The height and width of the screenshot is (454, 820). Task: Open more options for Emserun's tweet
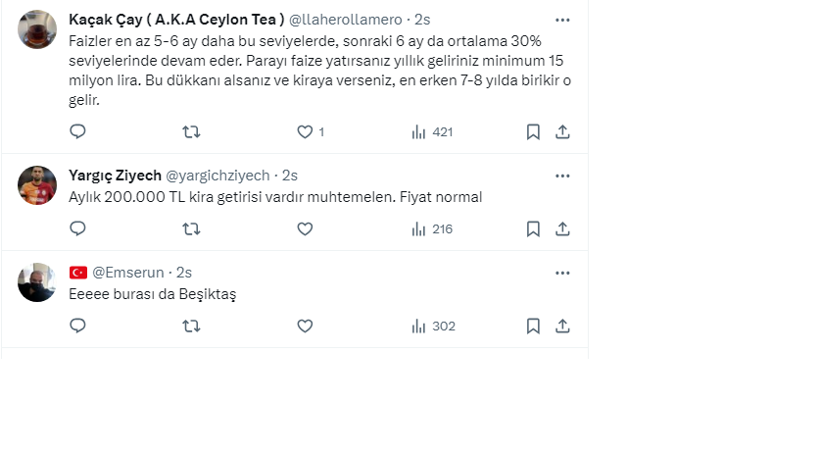pyautogui.click(x=562, y=273)
